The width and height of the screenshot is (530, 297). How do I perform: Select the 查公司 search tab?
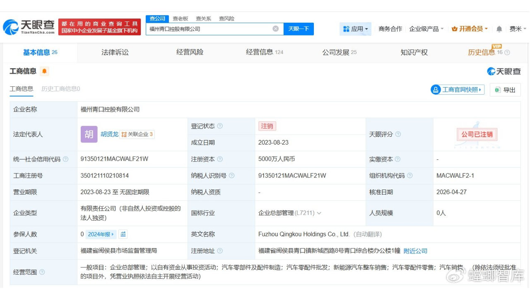[x=157, y=19]
